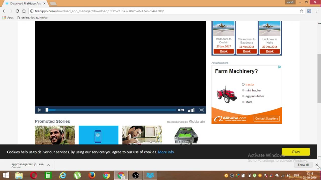Open the More info cookies link

pyautogui.click(x=166, y=152)
